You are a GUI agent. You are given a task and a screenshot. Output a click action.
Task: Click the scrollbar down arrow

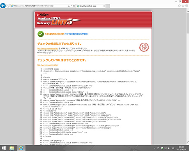(188, 142)
